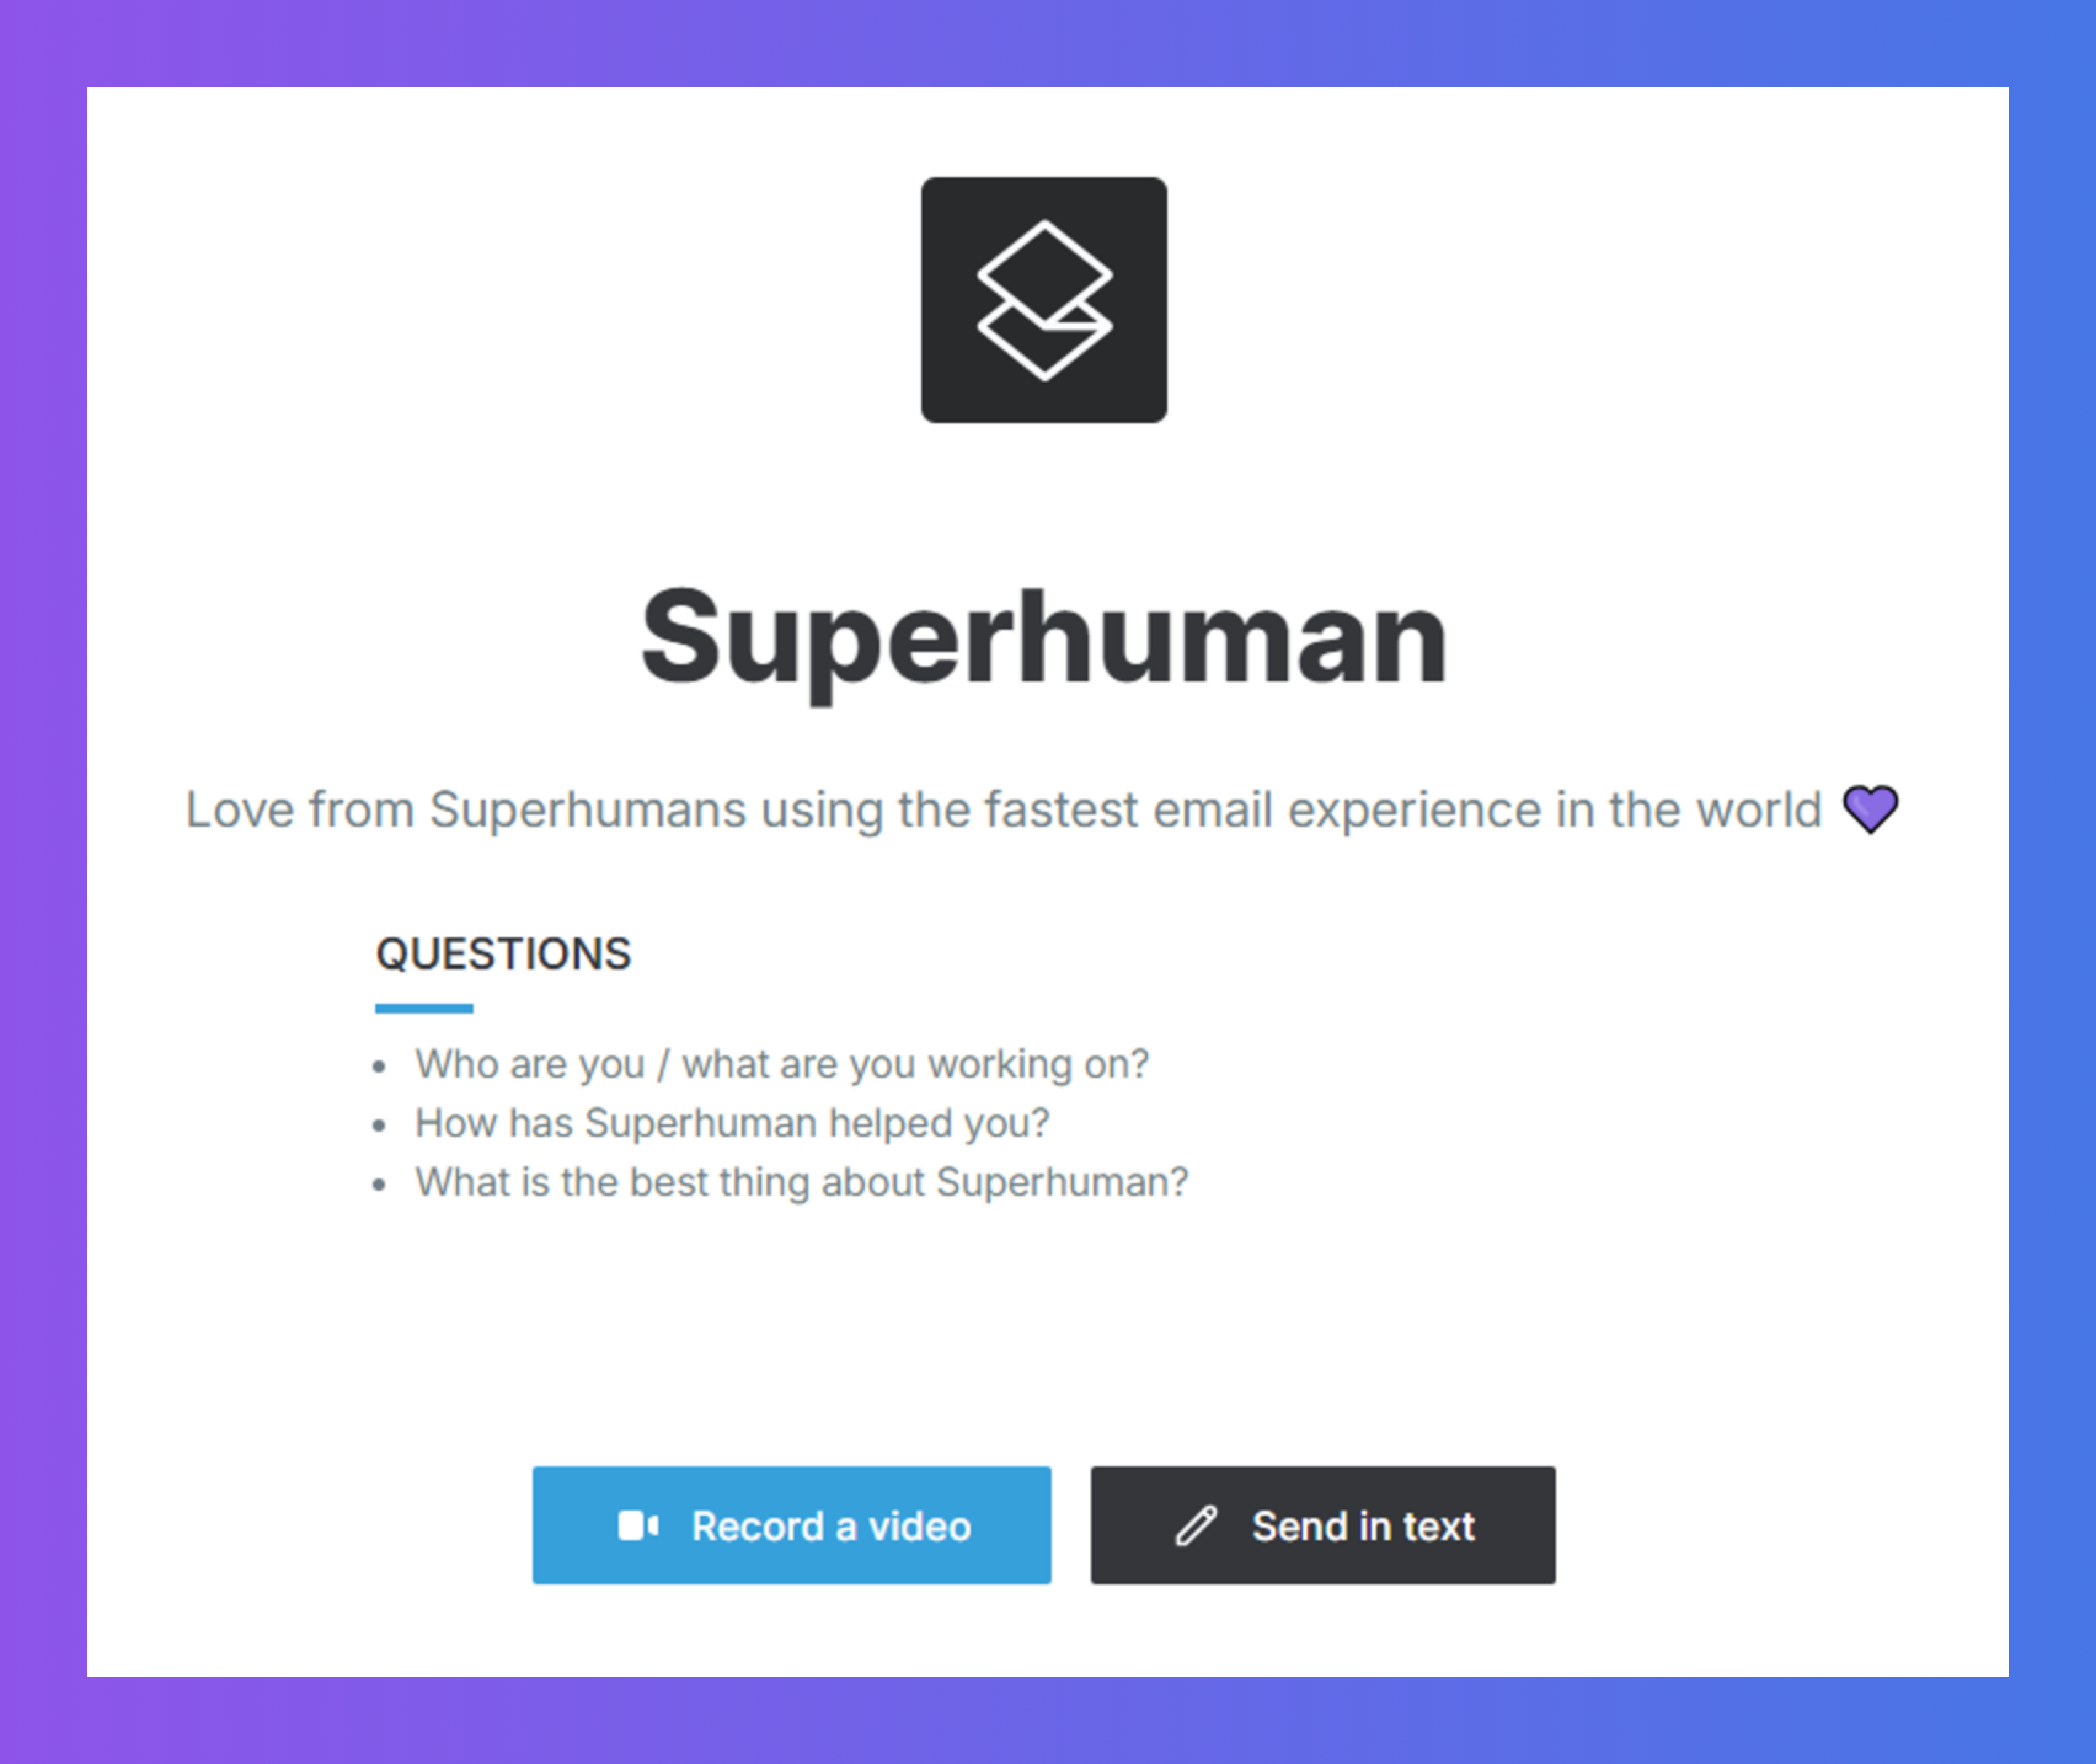The height and width of the screenshot is (1764, 2096).
Task: Click the bullet before "What is the best"
Action: tap(379, 1185)
